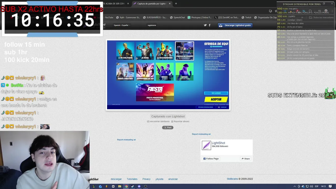336x189 pixels.
Task: Open File Explorer from the taskbar
Action: coord(120,186)
